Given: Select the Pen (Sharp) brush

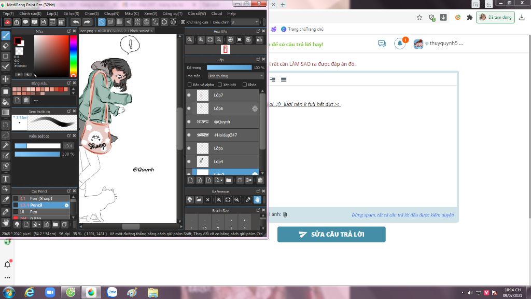Looking at the screenshot, I should [41, 198].
